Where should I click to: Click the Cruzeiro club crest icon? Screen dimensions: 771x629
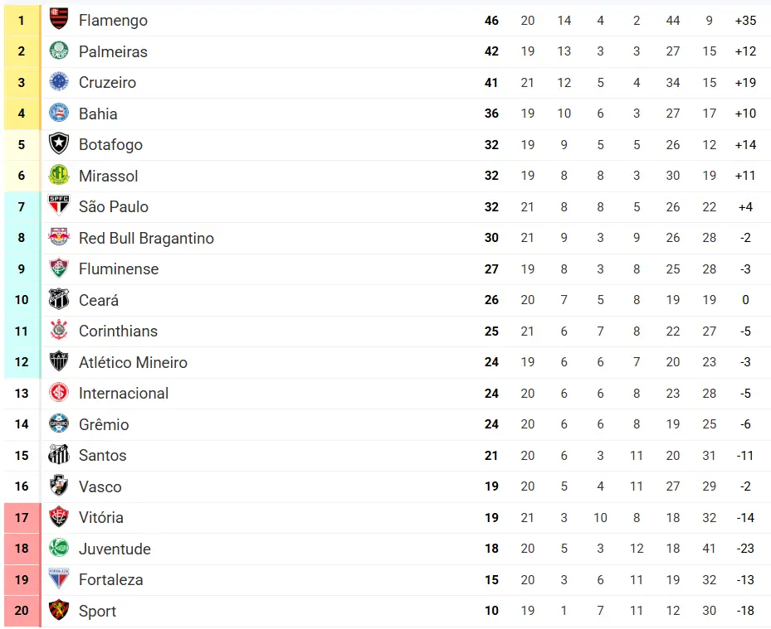59,82
